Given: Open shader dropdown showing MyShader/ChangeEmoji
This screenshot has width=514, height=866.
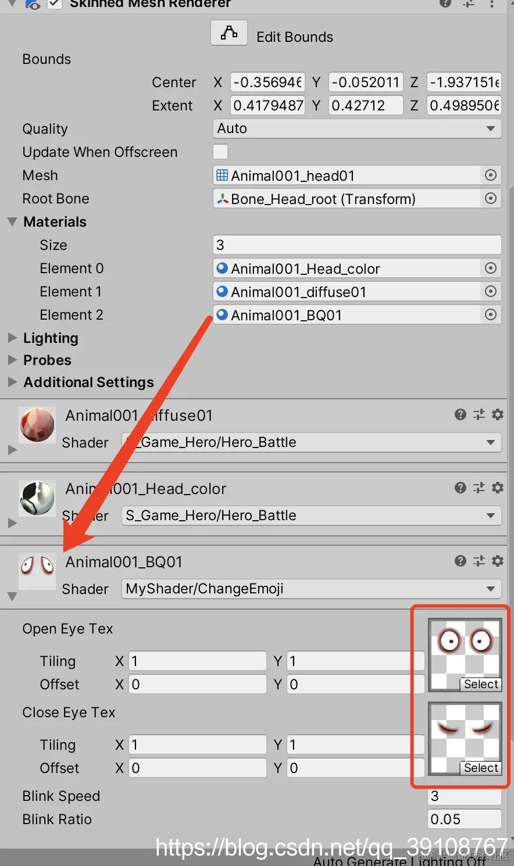Looking at the screenshot, I should pyautogui.click(x=312, y=589).
